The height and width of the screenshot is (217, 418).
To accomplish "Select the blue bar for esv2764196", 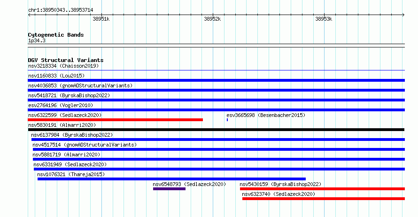I will (216, 110).
